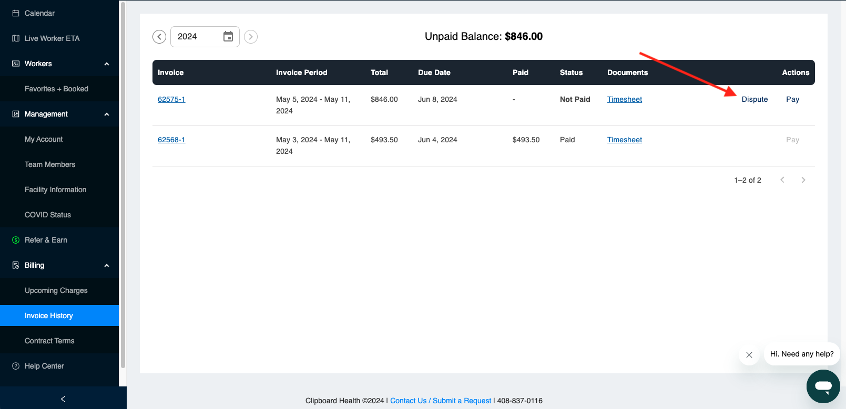Collapse the Workers section chevron
The image size is (846, 409).
click(107, 64)
